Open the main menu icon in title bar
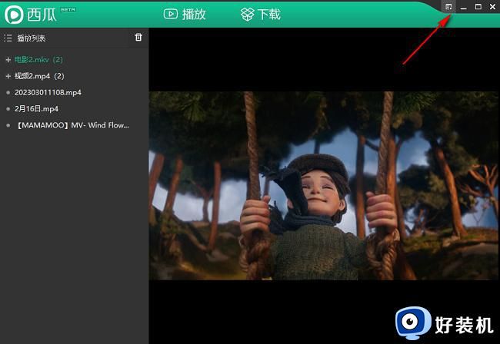This screenshot has width=500, height=344. point(449,7)
